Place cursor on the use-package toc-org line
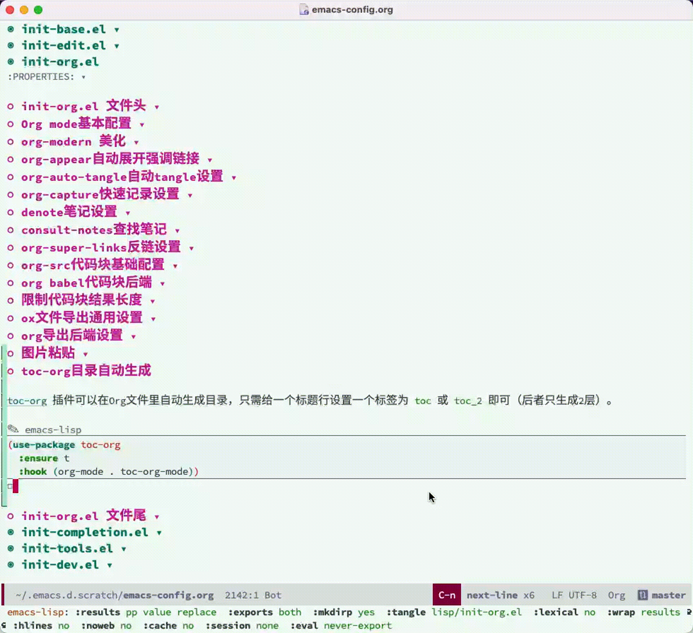 (65, 445)
